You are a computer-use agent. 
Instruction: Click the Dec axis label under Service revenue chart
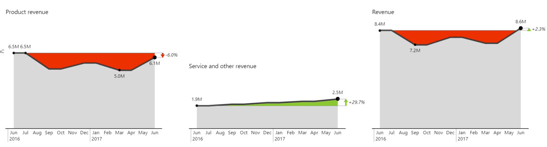pyautogui.click(x=267, y=133)
